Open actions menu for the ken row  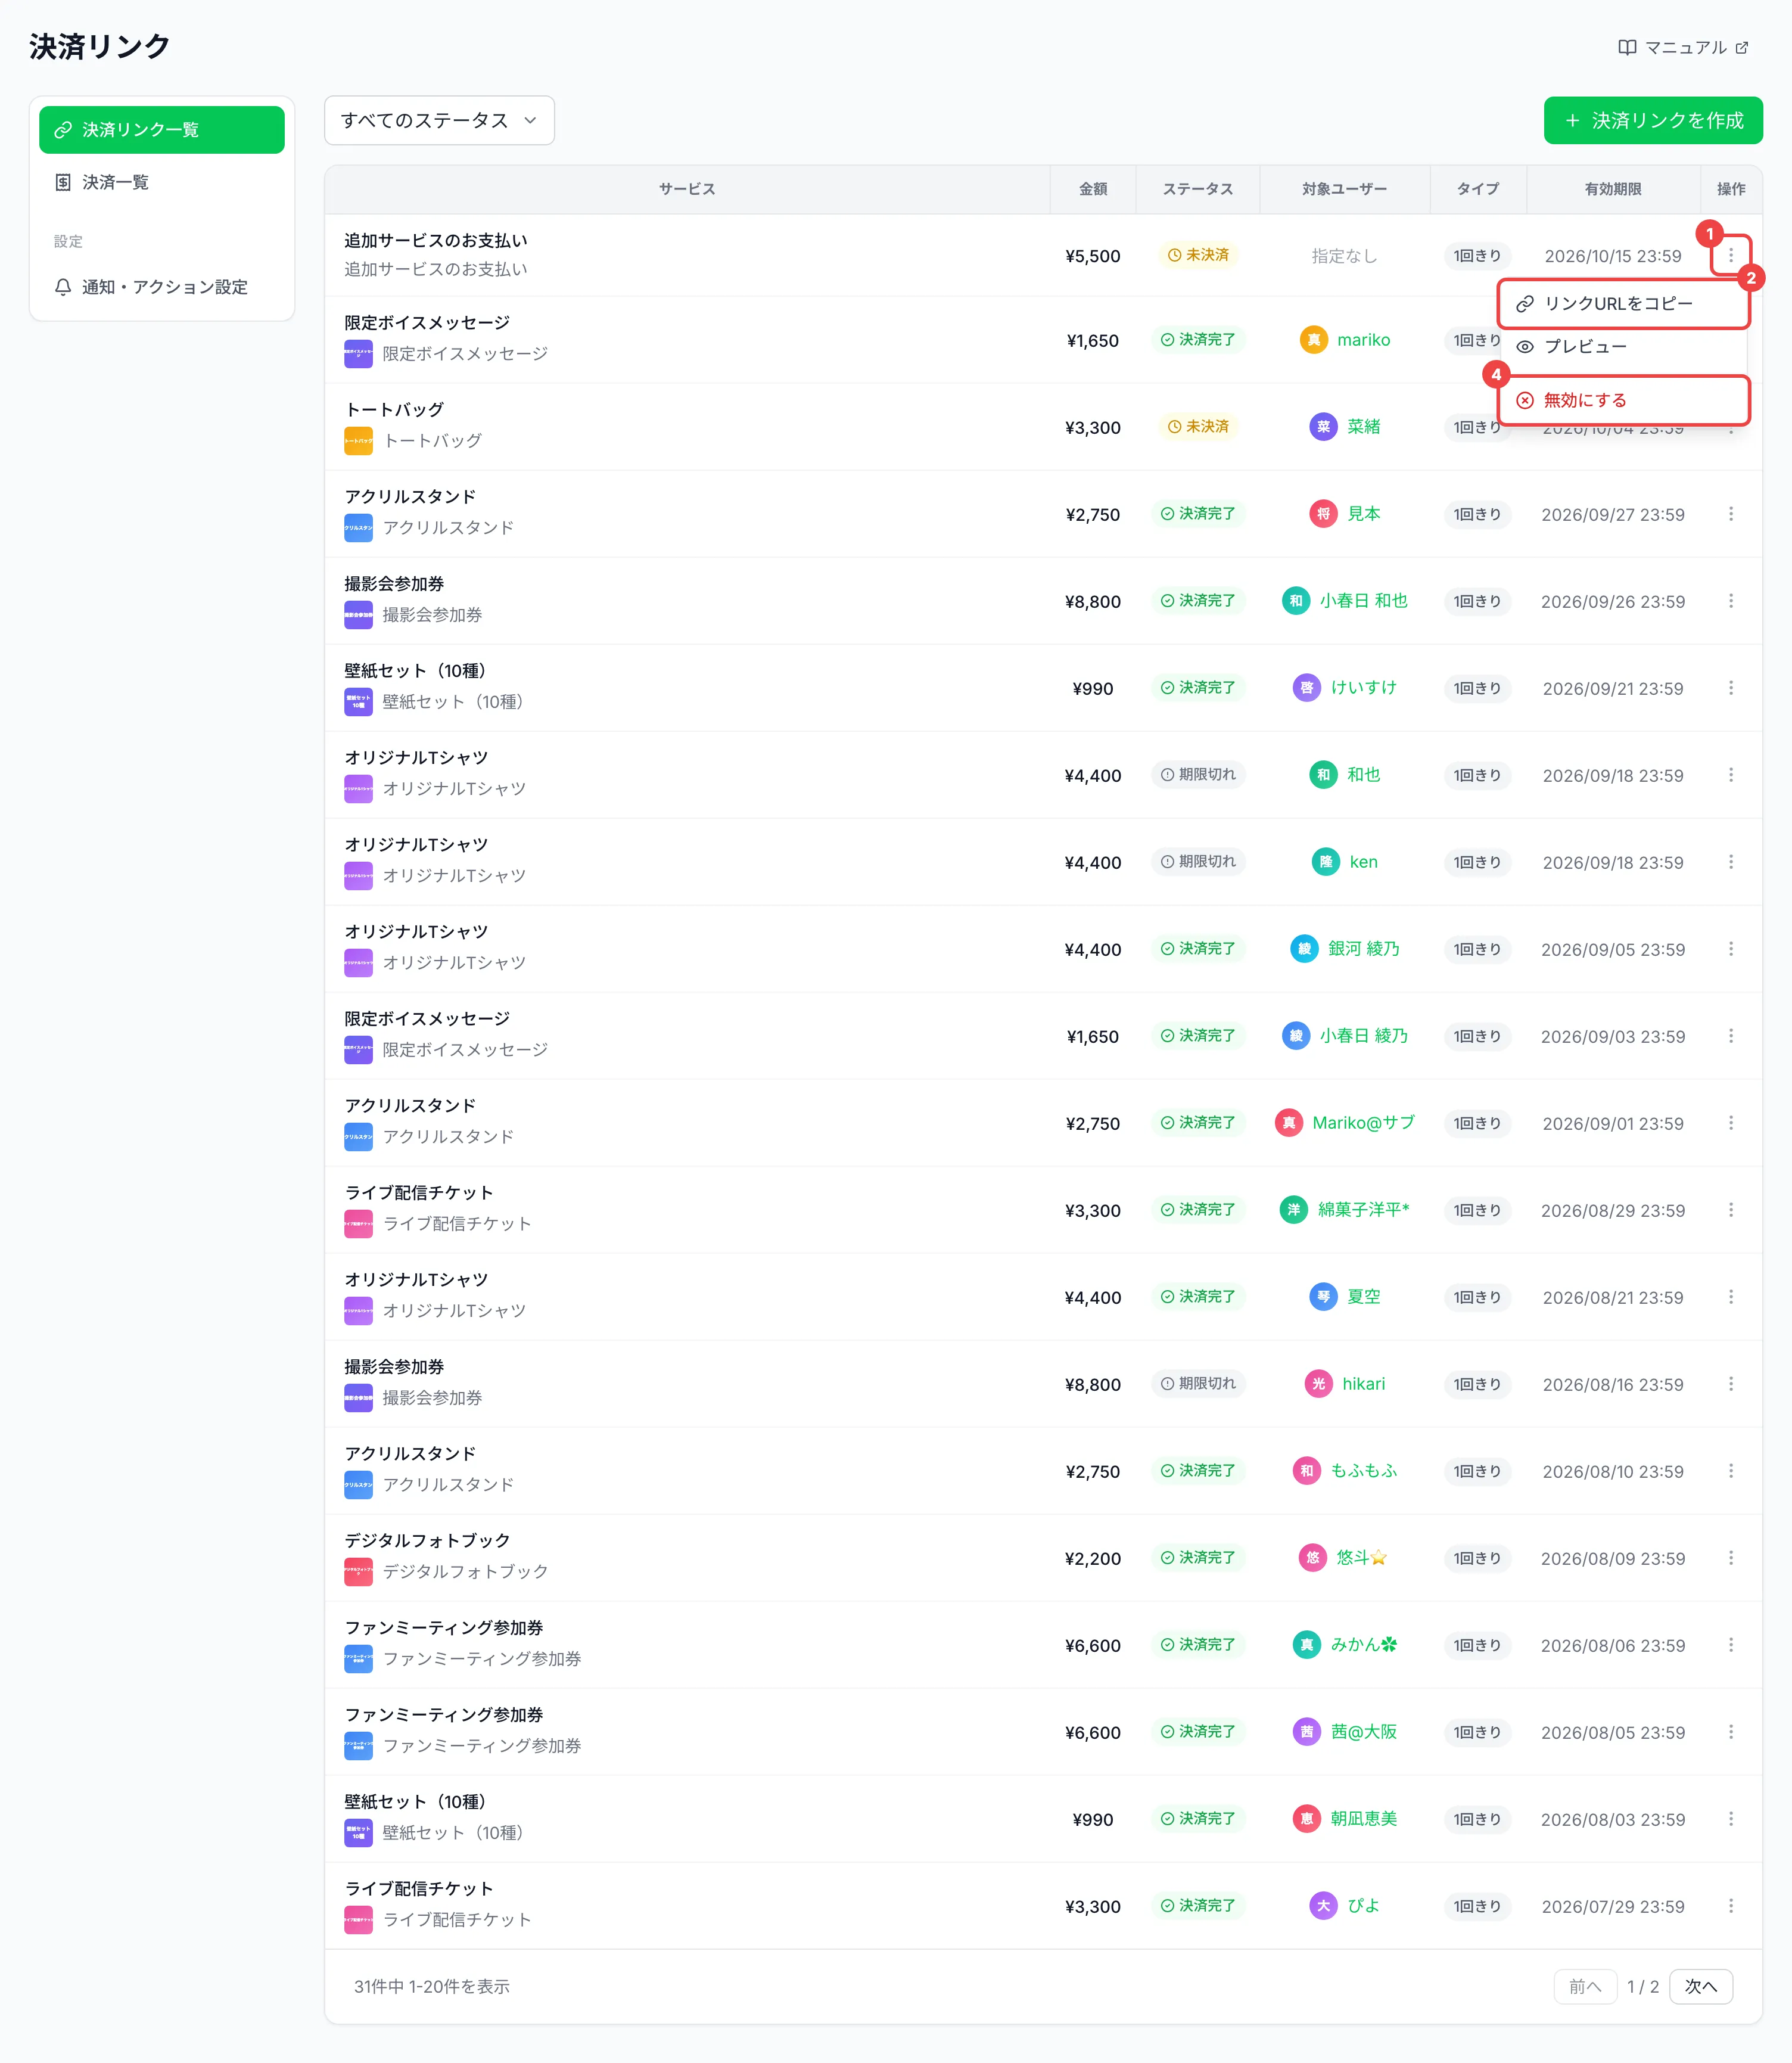click(1730, 862)
